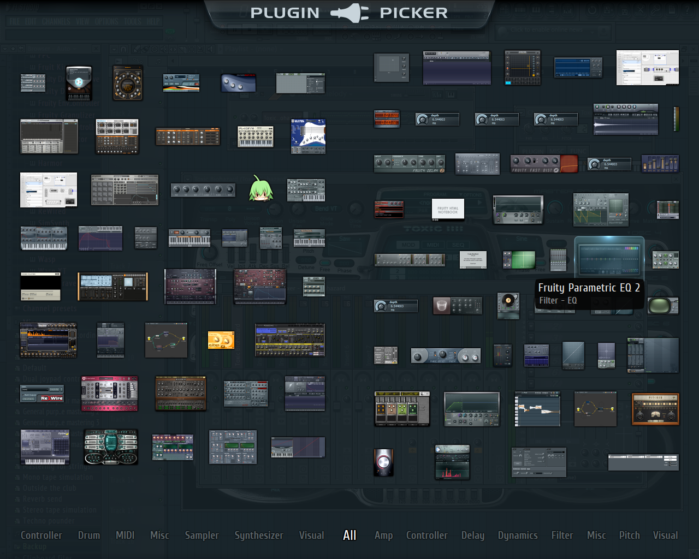Pick the Toxic Biohazard teal synth thumbnail
Viewport: 699px width, 559px height.
[x=110, y=447]
